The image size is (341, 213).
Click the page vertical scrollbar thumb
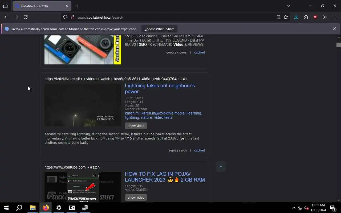click(339, 45)
